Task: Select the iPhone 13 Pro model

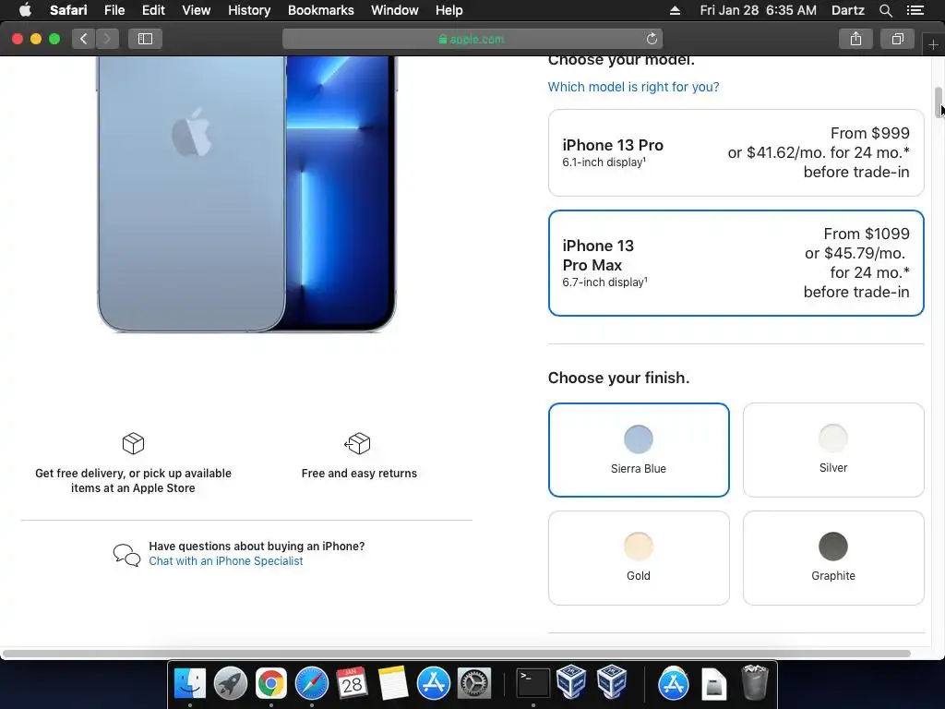Action: click(736, 152)
